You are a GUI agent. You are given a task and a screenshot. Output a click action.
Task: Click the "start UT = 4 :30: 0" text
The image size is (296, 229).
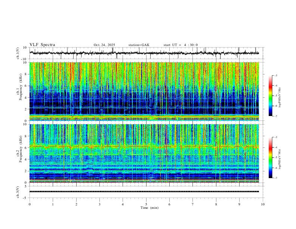[x=181, y=45]
